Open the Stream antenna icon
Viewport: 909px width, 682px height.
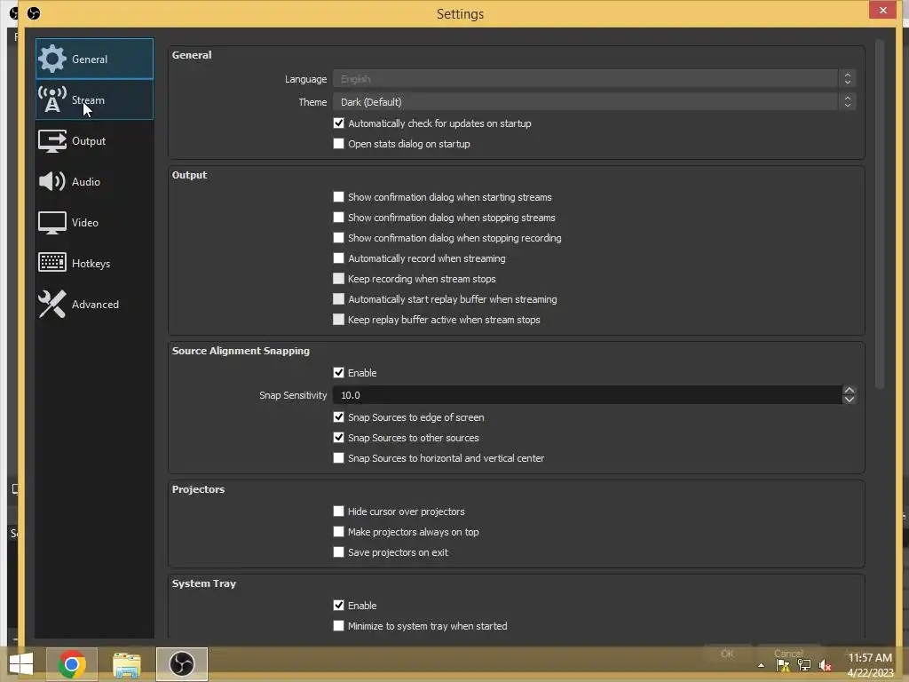point(52,99)
